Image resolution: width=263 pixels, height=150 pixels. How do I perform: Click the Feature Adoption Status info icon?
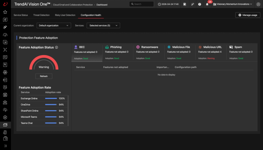(56, 47)
